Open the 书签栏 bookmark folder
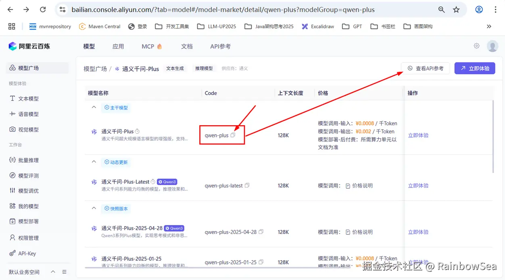Screen dimensions: 505x280 pyautogui.click(x=383, y=26)
